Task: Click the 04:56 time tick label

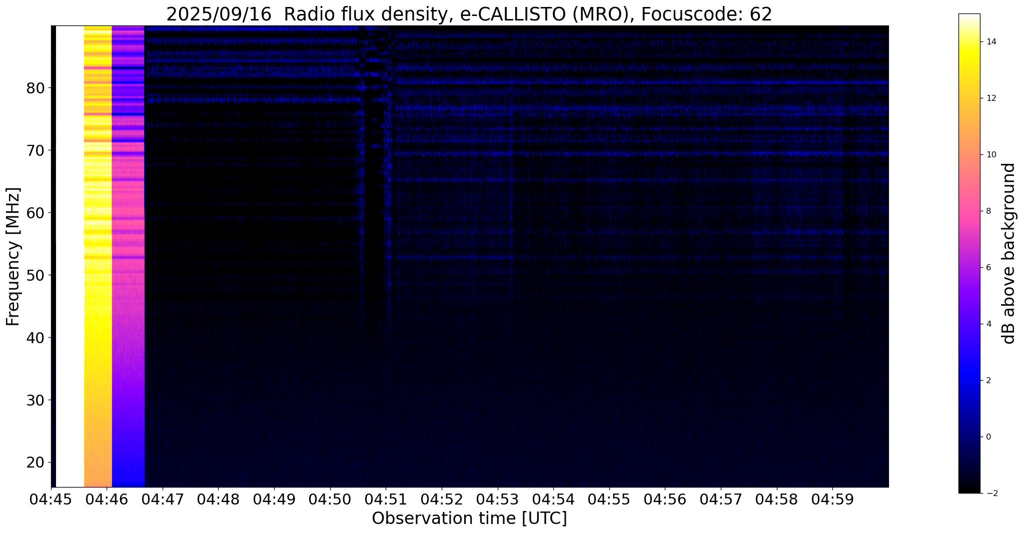Action: [x=665, y=500]
